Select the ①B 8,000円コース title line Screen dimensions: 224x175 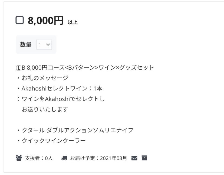coord(85,67)
